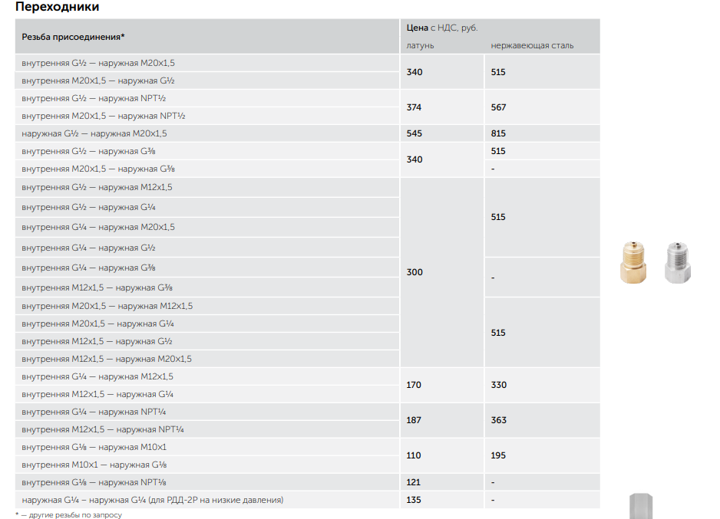Screen dimensions: 720x519
Task: Select row 'внутренняя G¼ — наружная G⅜'
Action: click(207, 268)
